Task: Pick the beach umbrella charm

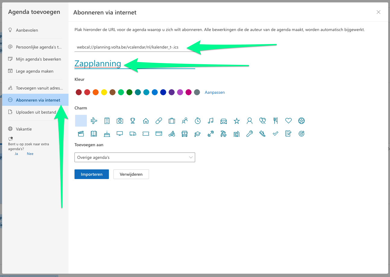Action: pos(224,134)
